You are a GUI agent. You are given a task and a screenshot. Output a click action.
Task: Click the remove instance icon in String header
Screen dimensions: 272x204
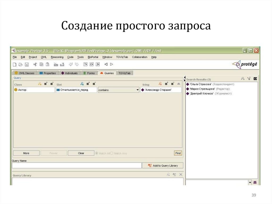172,84
